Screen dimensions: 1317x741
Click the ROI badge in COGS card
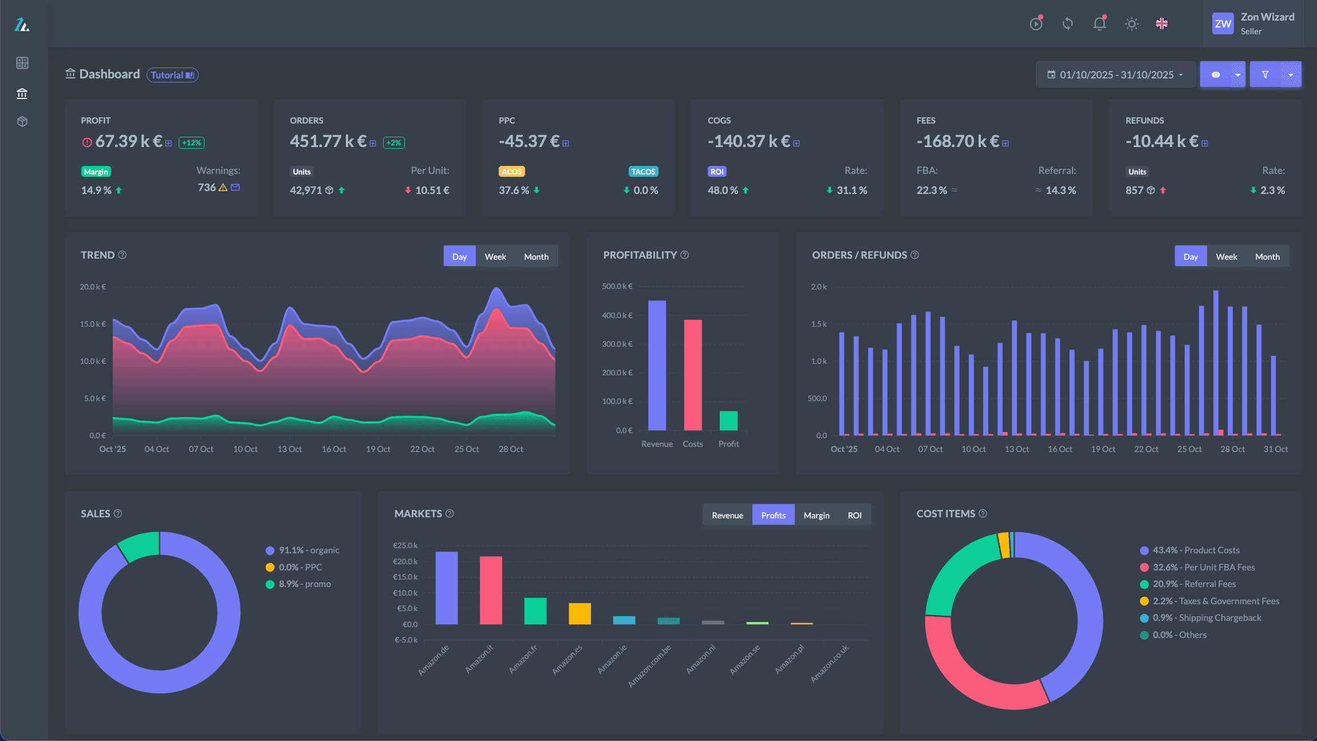[x=717, y=172]
